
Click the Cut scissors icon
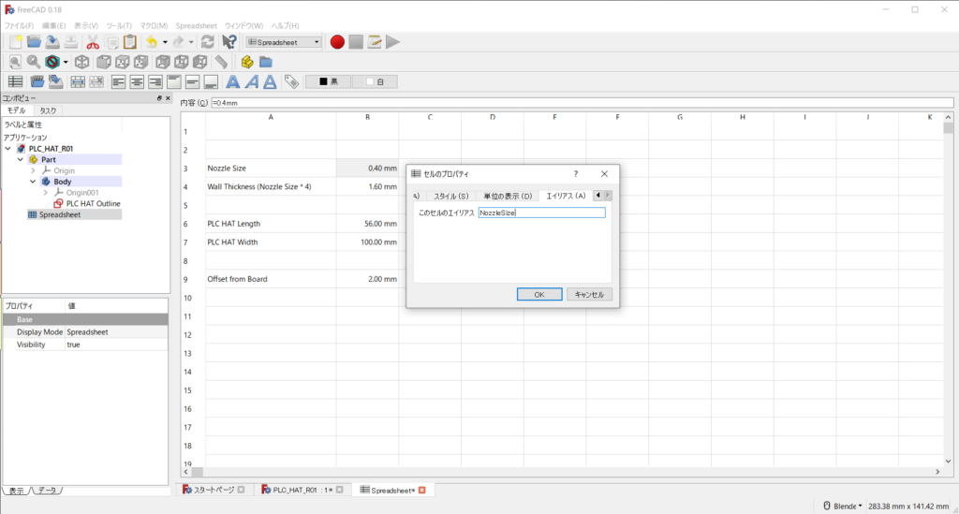[x=93, y=42]
